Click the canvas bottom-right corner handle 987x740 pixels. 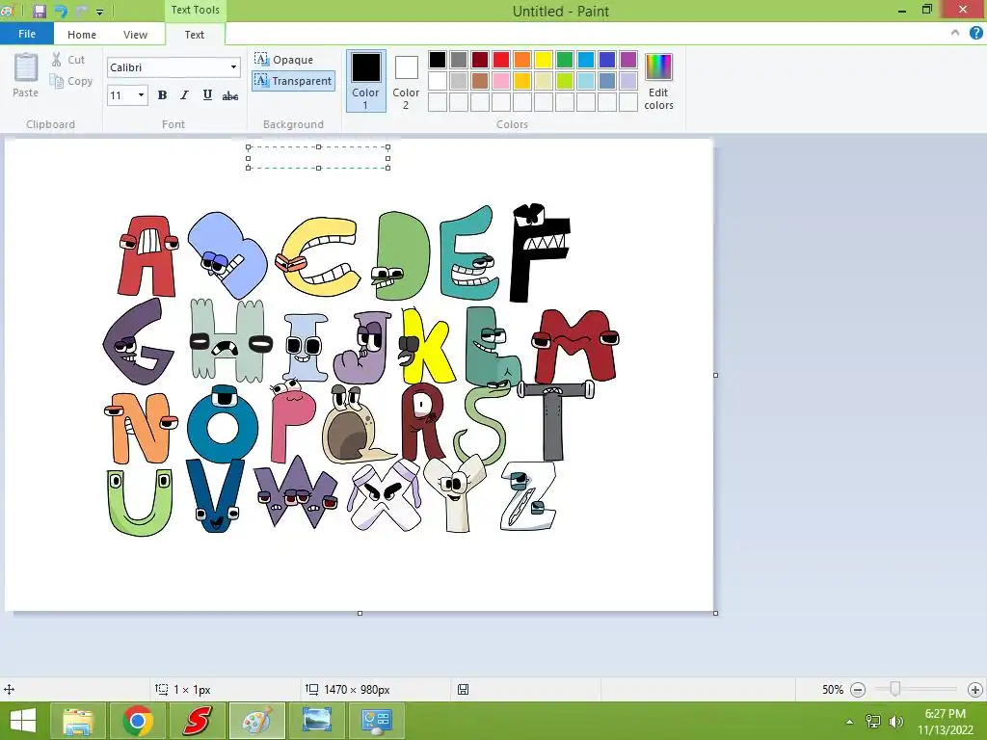click(716, 613)
